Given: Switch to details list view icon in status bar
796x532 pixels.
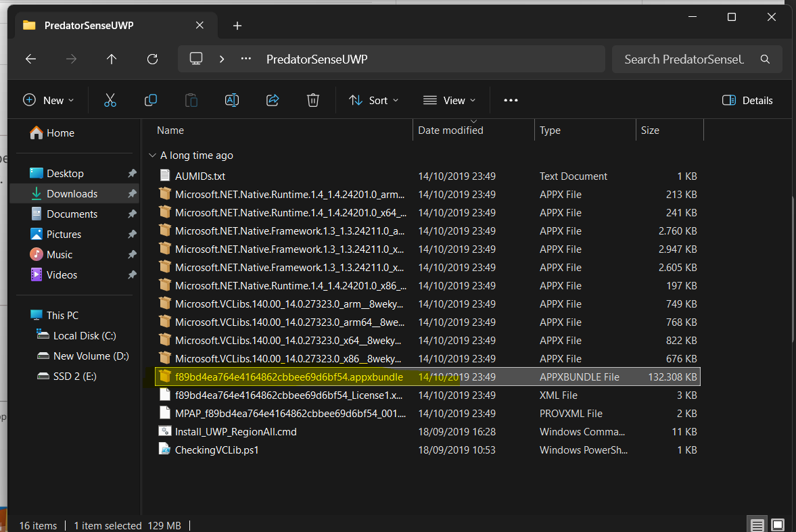Looking at the screenshot, I should point(757,525).
